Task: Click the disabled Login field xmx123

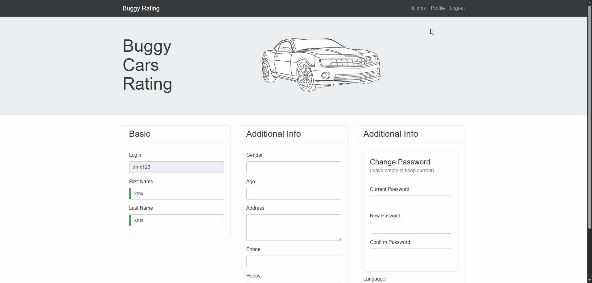Action: [176, 167]
